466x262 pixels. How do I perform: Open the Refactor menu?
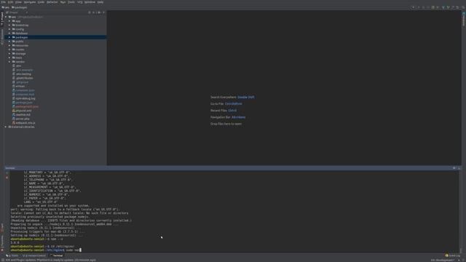pos(52,2)
